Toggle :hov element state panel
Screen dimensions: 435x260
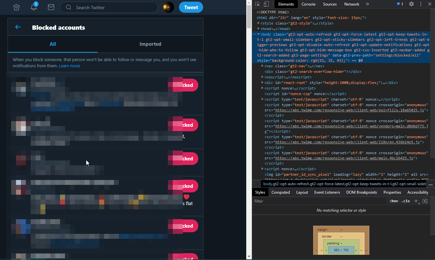[394, 201]
